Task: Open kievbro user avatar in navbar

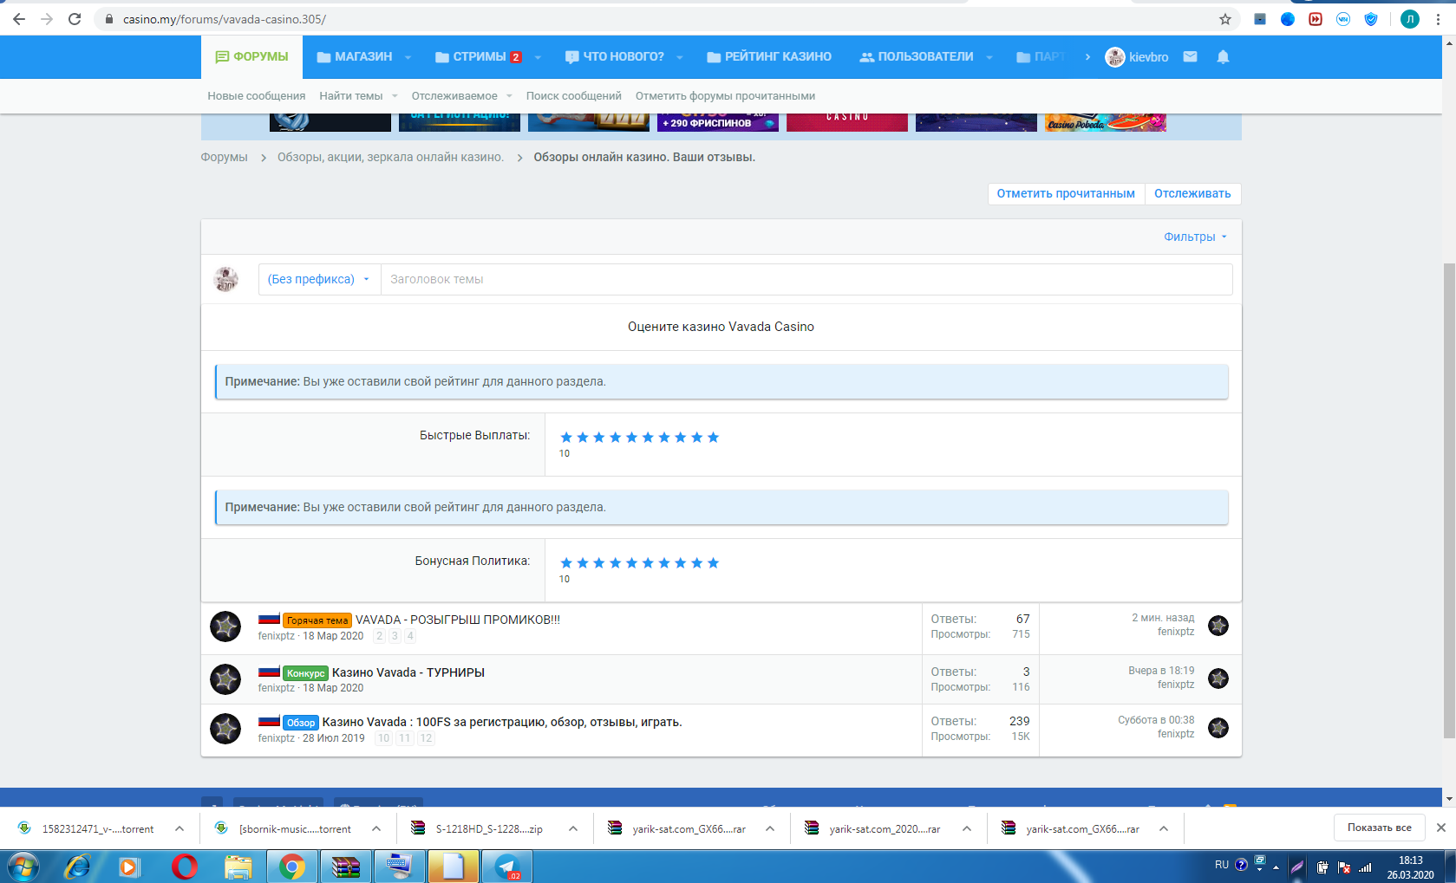Action: [1114, 57]
